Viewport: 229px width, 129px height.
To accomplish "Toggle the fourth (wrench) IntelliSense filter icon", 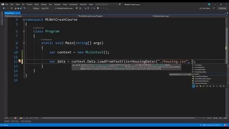I will pyautogui.click(x=204, y=86).
